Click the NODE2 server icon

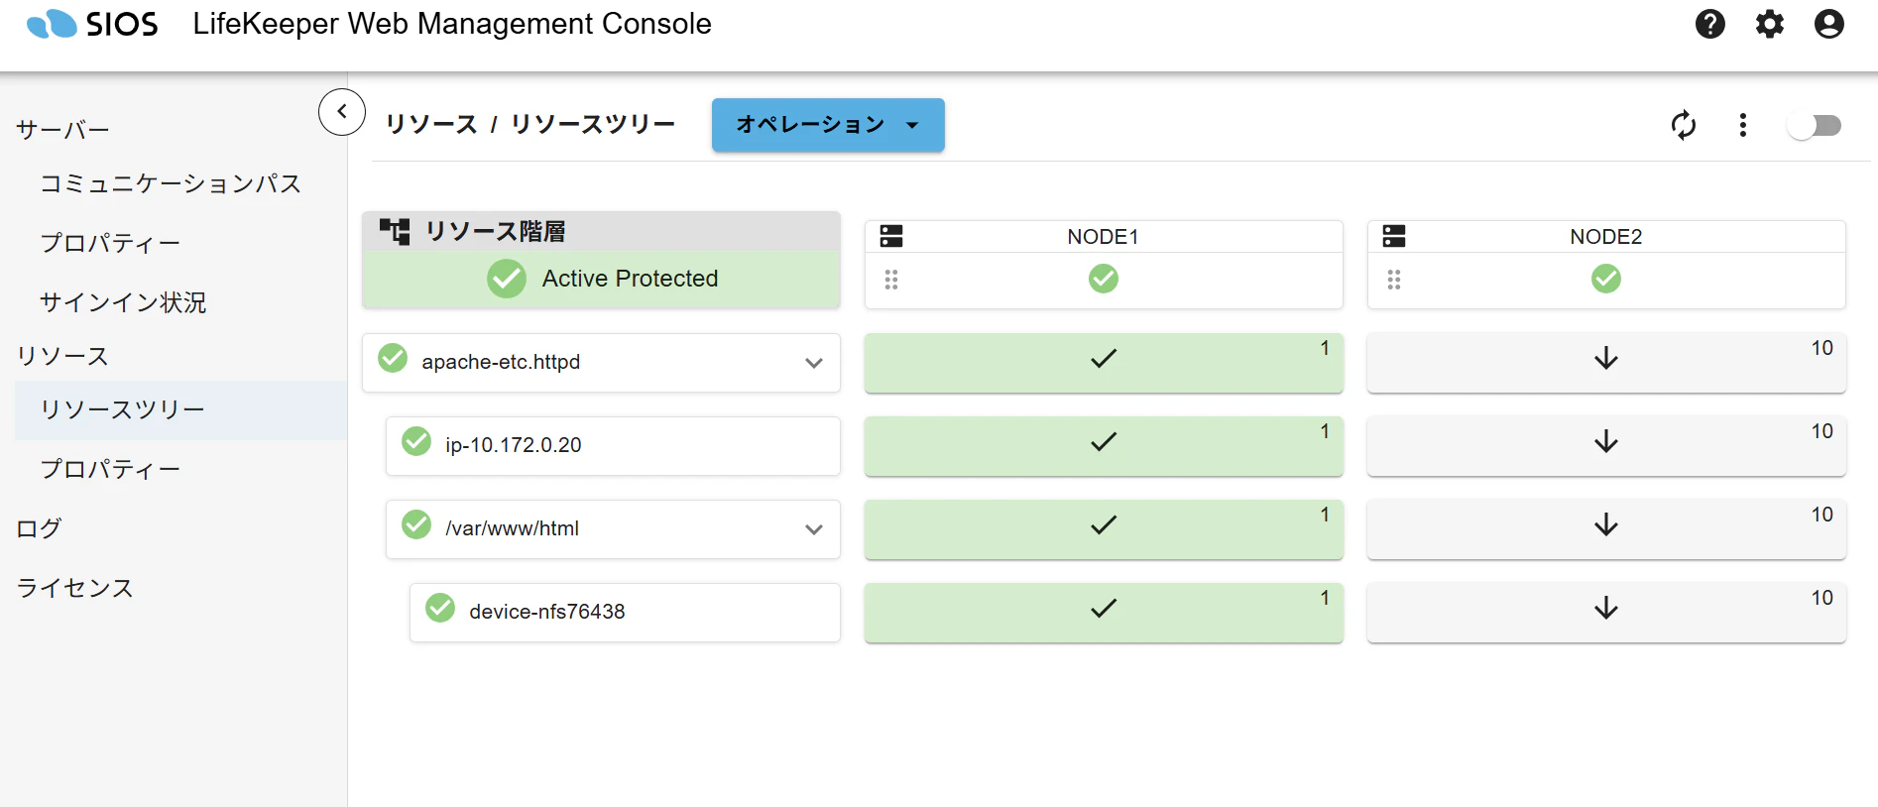pyautogui.click(x=1394, y=236)
